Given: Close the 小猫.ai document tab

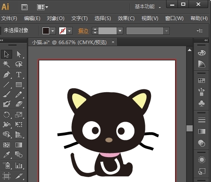Looking at the screenshot, I should pos(113,42).
